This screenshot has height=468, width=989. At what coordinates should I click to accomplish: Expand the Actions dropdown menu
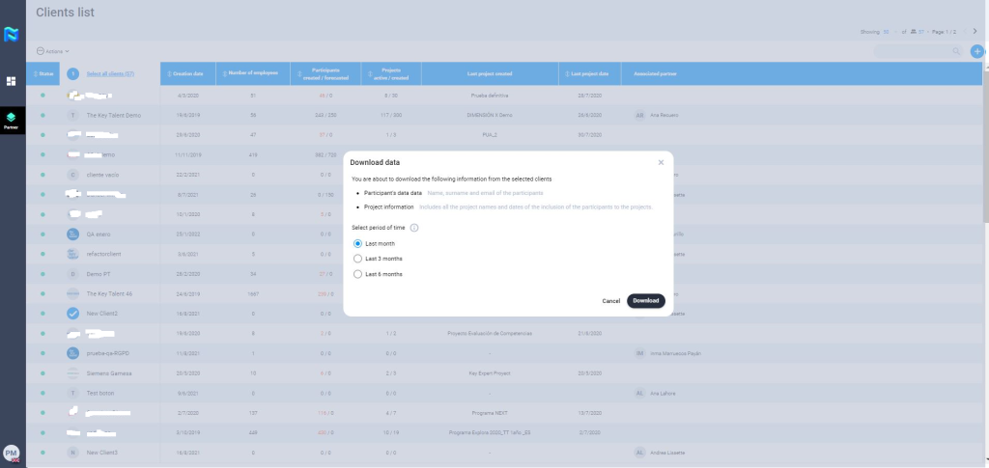point(52,51)
